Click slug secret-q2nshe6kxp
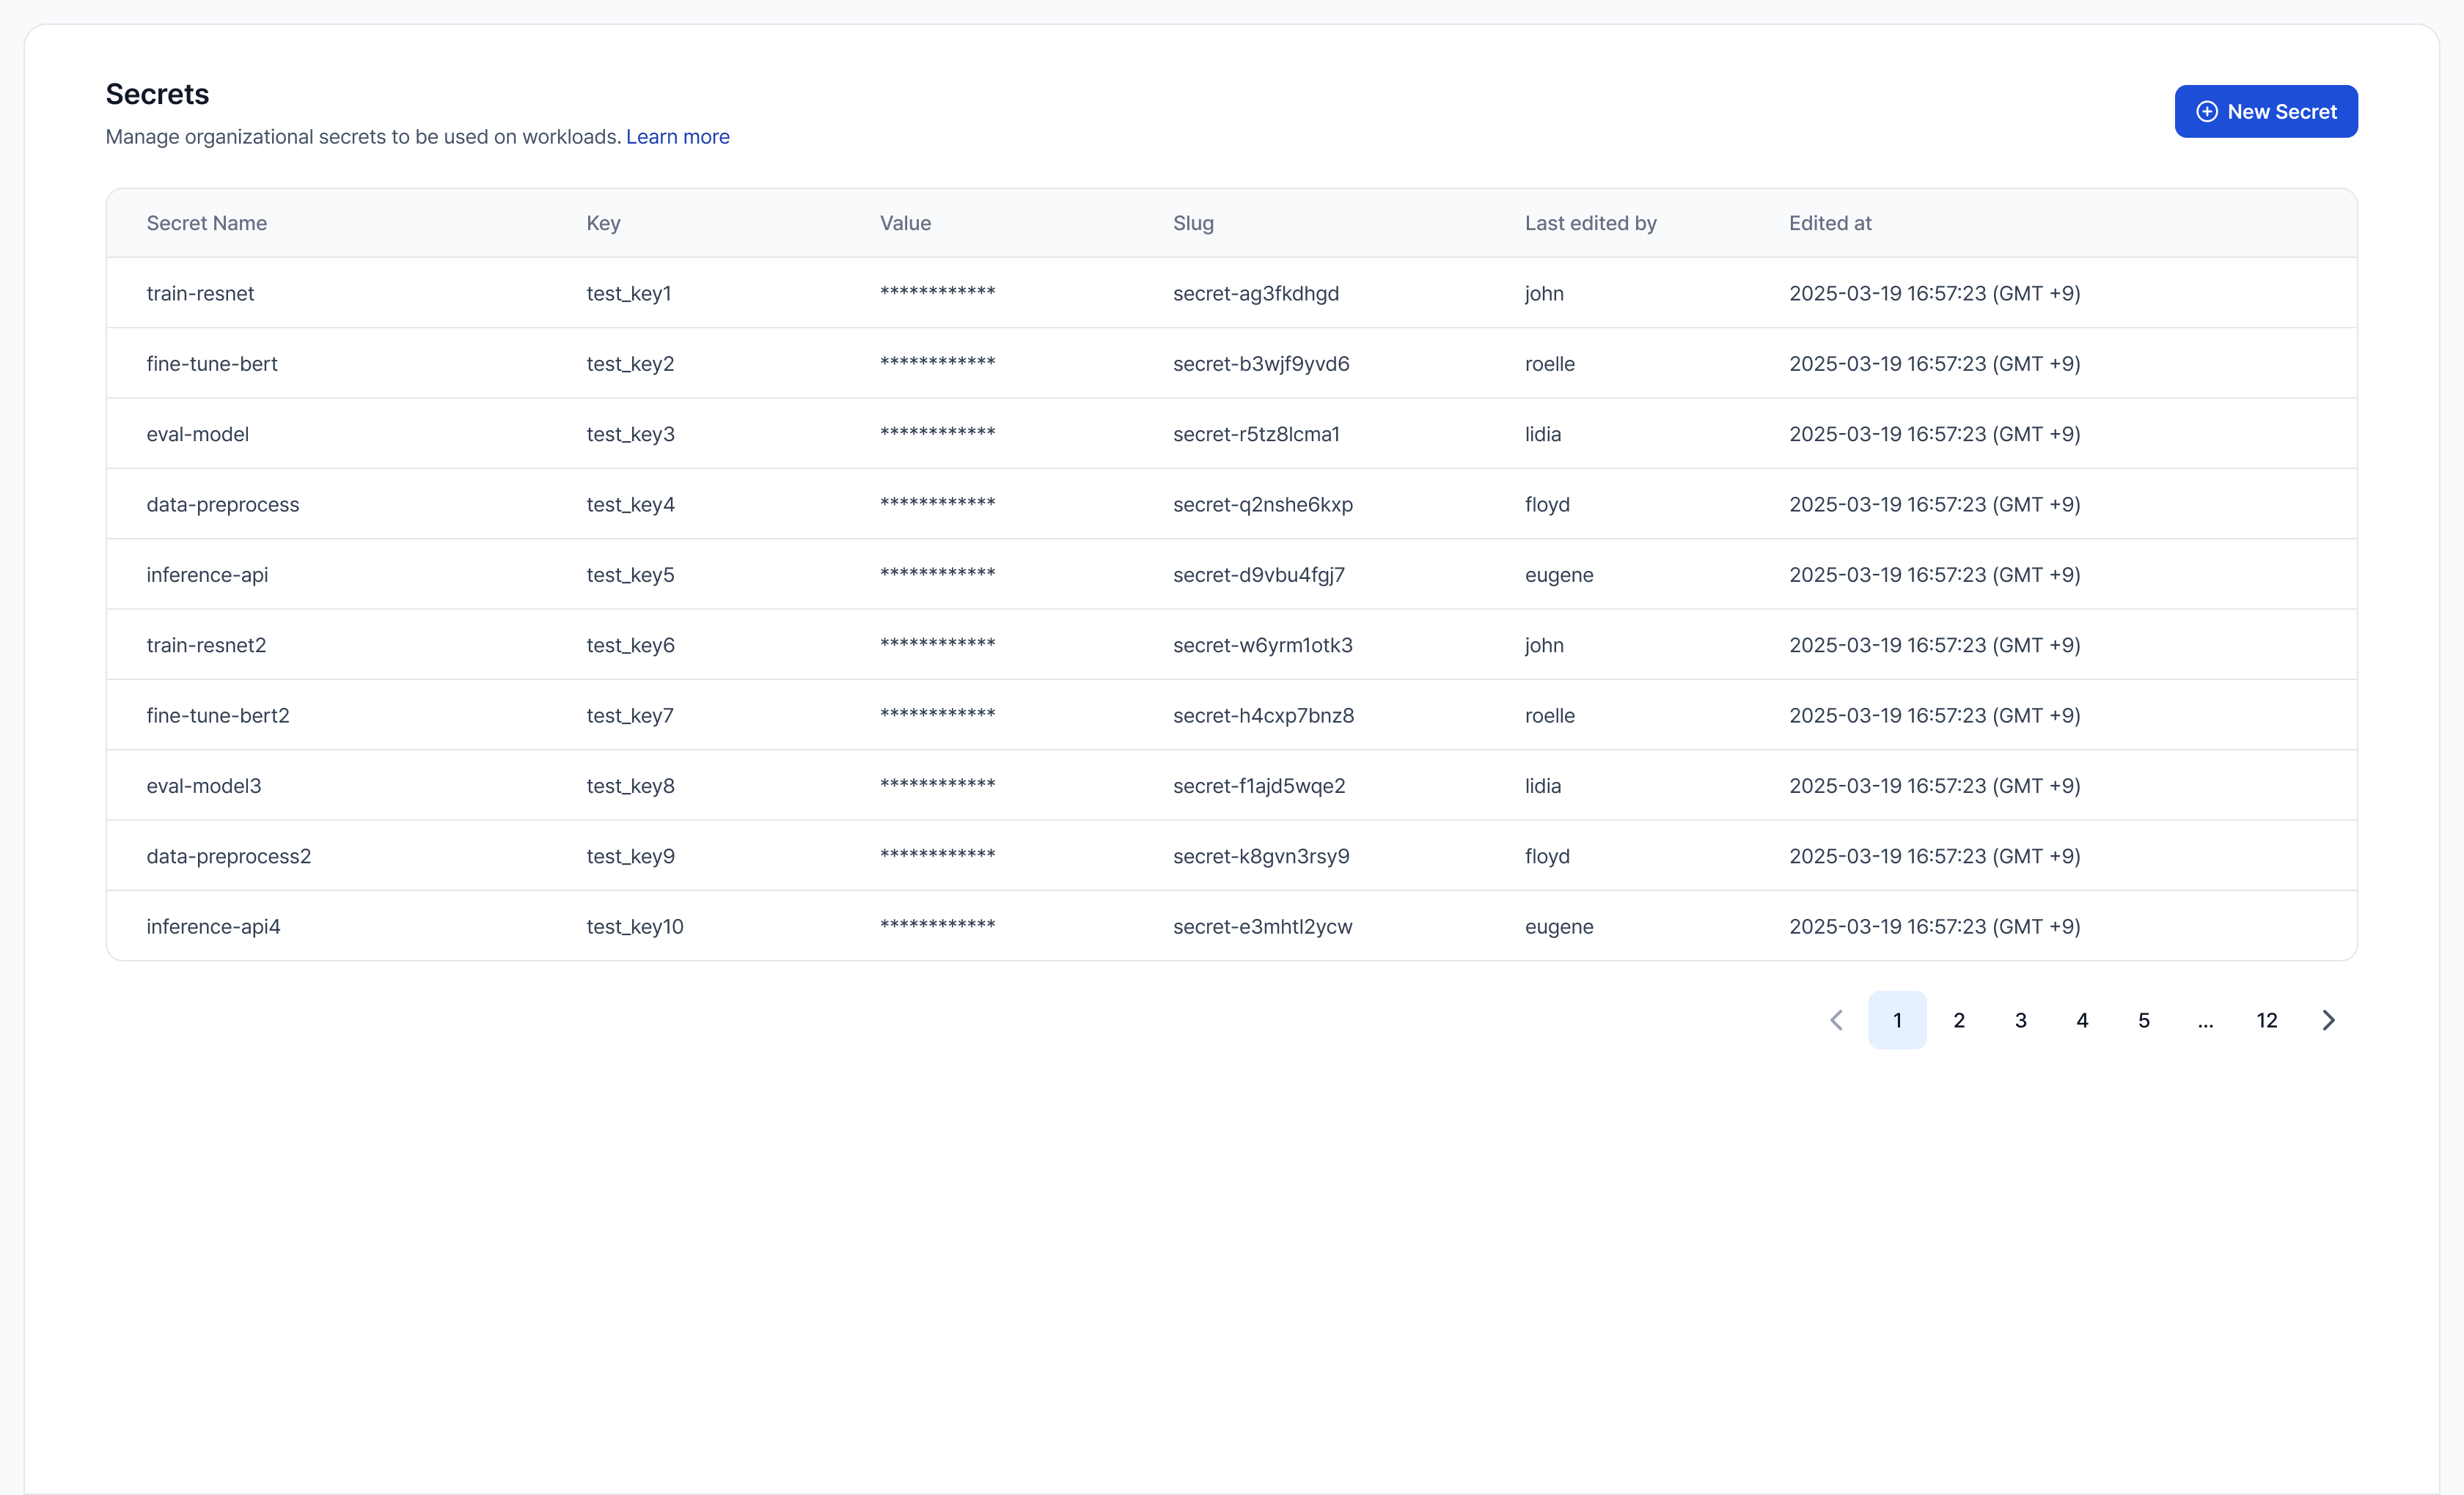Image resolution: width=2464 pixels, height=1495 pixels. coord(1262,503)
